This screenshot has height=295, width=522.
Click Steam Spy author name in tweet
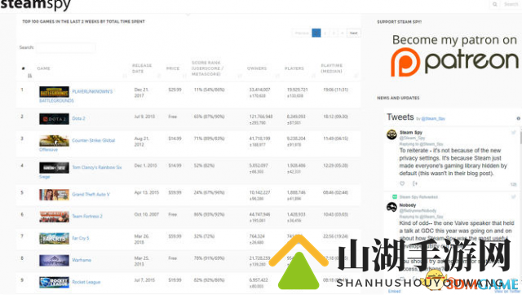[411, 132]
